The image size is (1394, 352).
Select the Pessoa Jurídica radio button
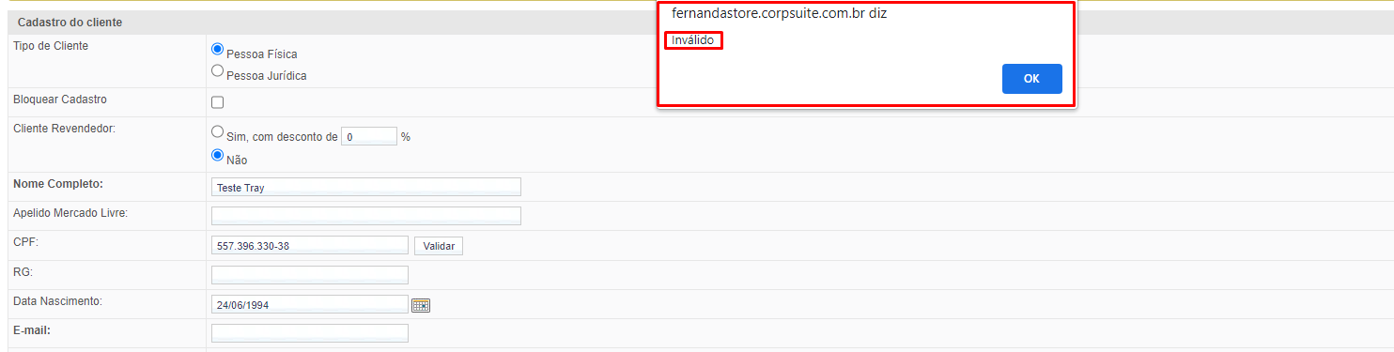[x=218, y=71]
